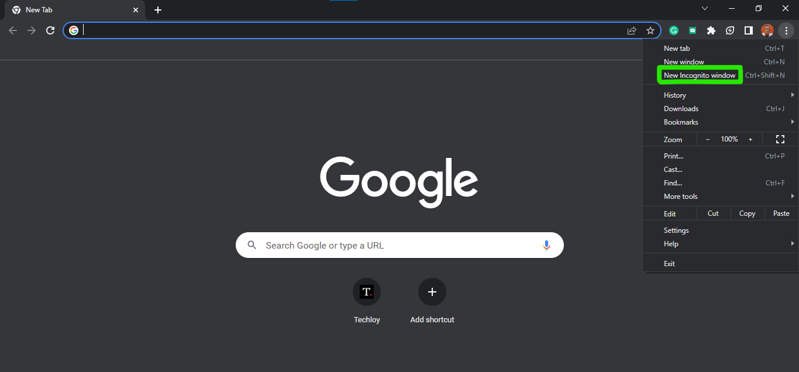This screenshot has width=799, height=372.
Task: Click the share page icon in address bar
Action: (632, 30)
